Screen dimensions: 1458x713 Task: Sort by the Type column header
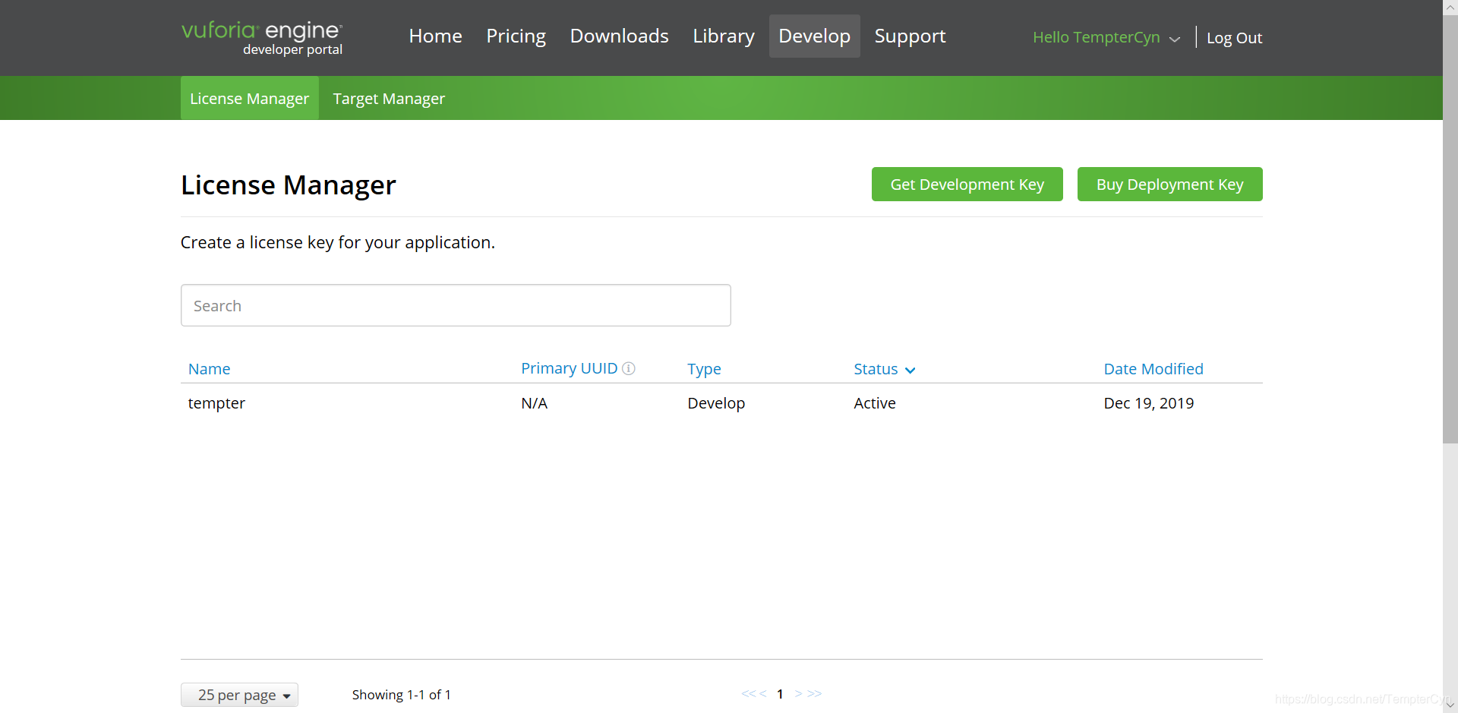coord(704,369)
